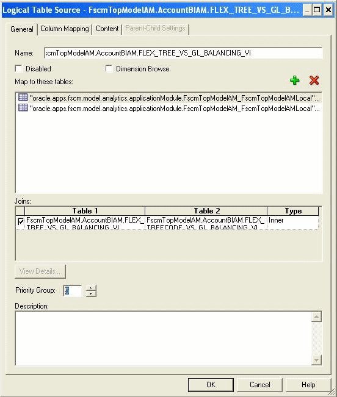This screenshot has height=397, width=337.
Task: Select the first oracle.apps.fscm table row
Action: pos(168,98)
